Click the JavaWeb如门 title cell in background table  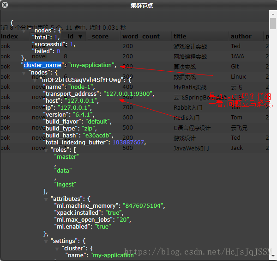191,148
